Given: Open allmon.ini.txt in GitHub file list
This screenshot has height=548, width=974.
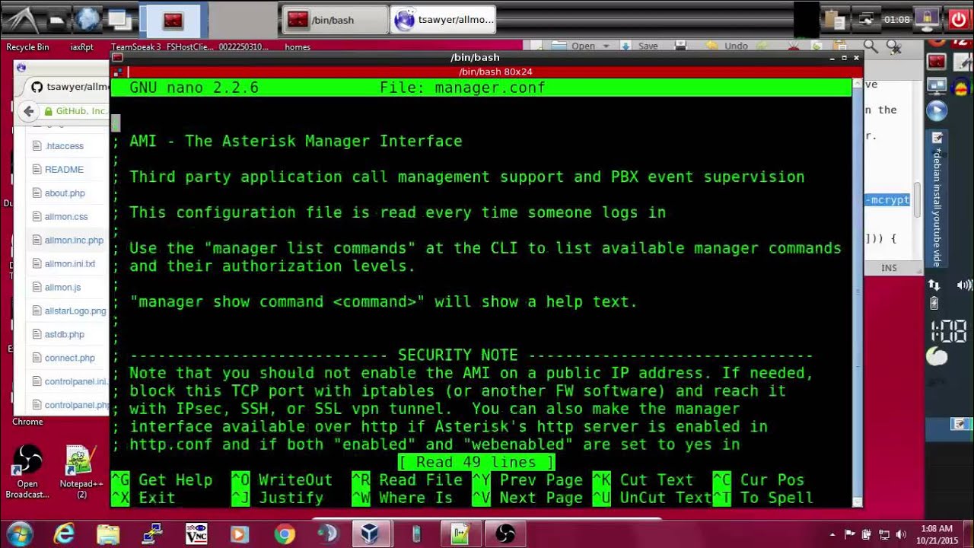Looking at the screenshot, I should (x=70, y=264).
